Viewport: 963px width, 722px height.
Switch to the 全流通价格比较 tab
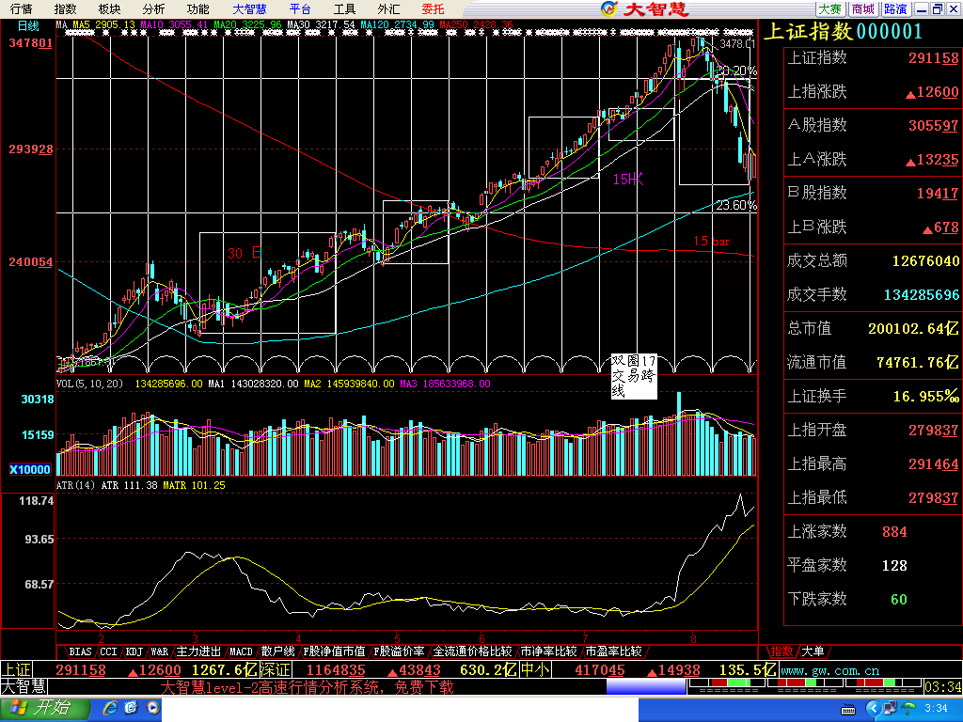[472, 651]
